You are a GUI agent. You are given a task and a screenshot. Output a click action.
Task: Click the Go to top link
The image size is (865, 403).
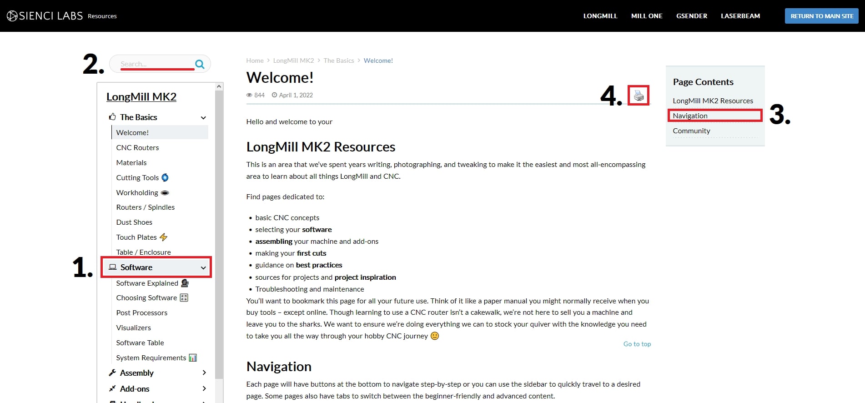(x=637, y=344)
